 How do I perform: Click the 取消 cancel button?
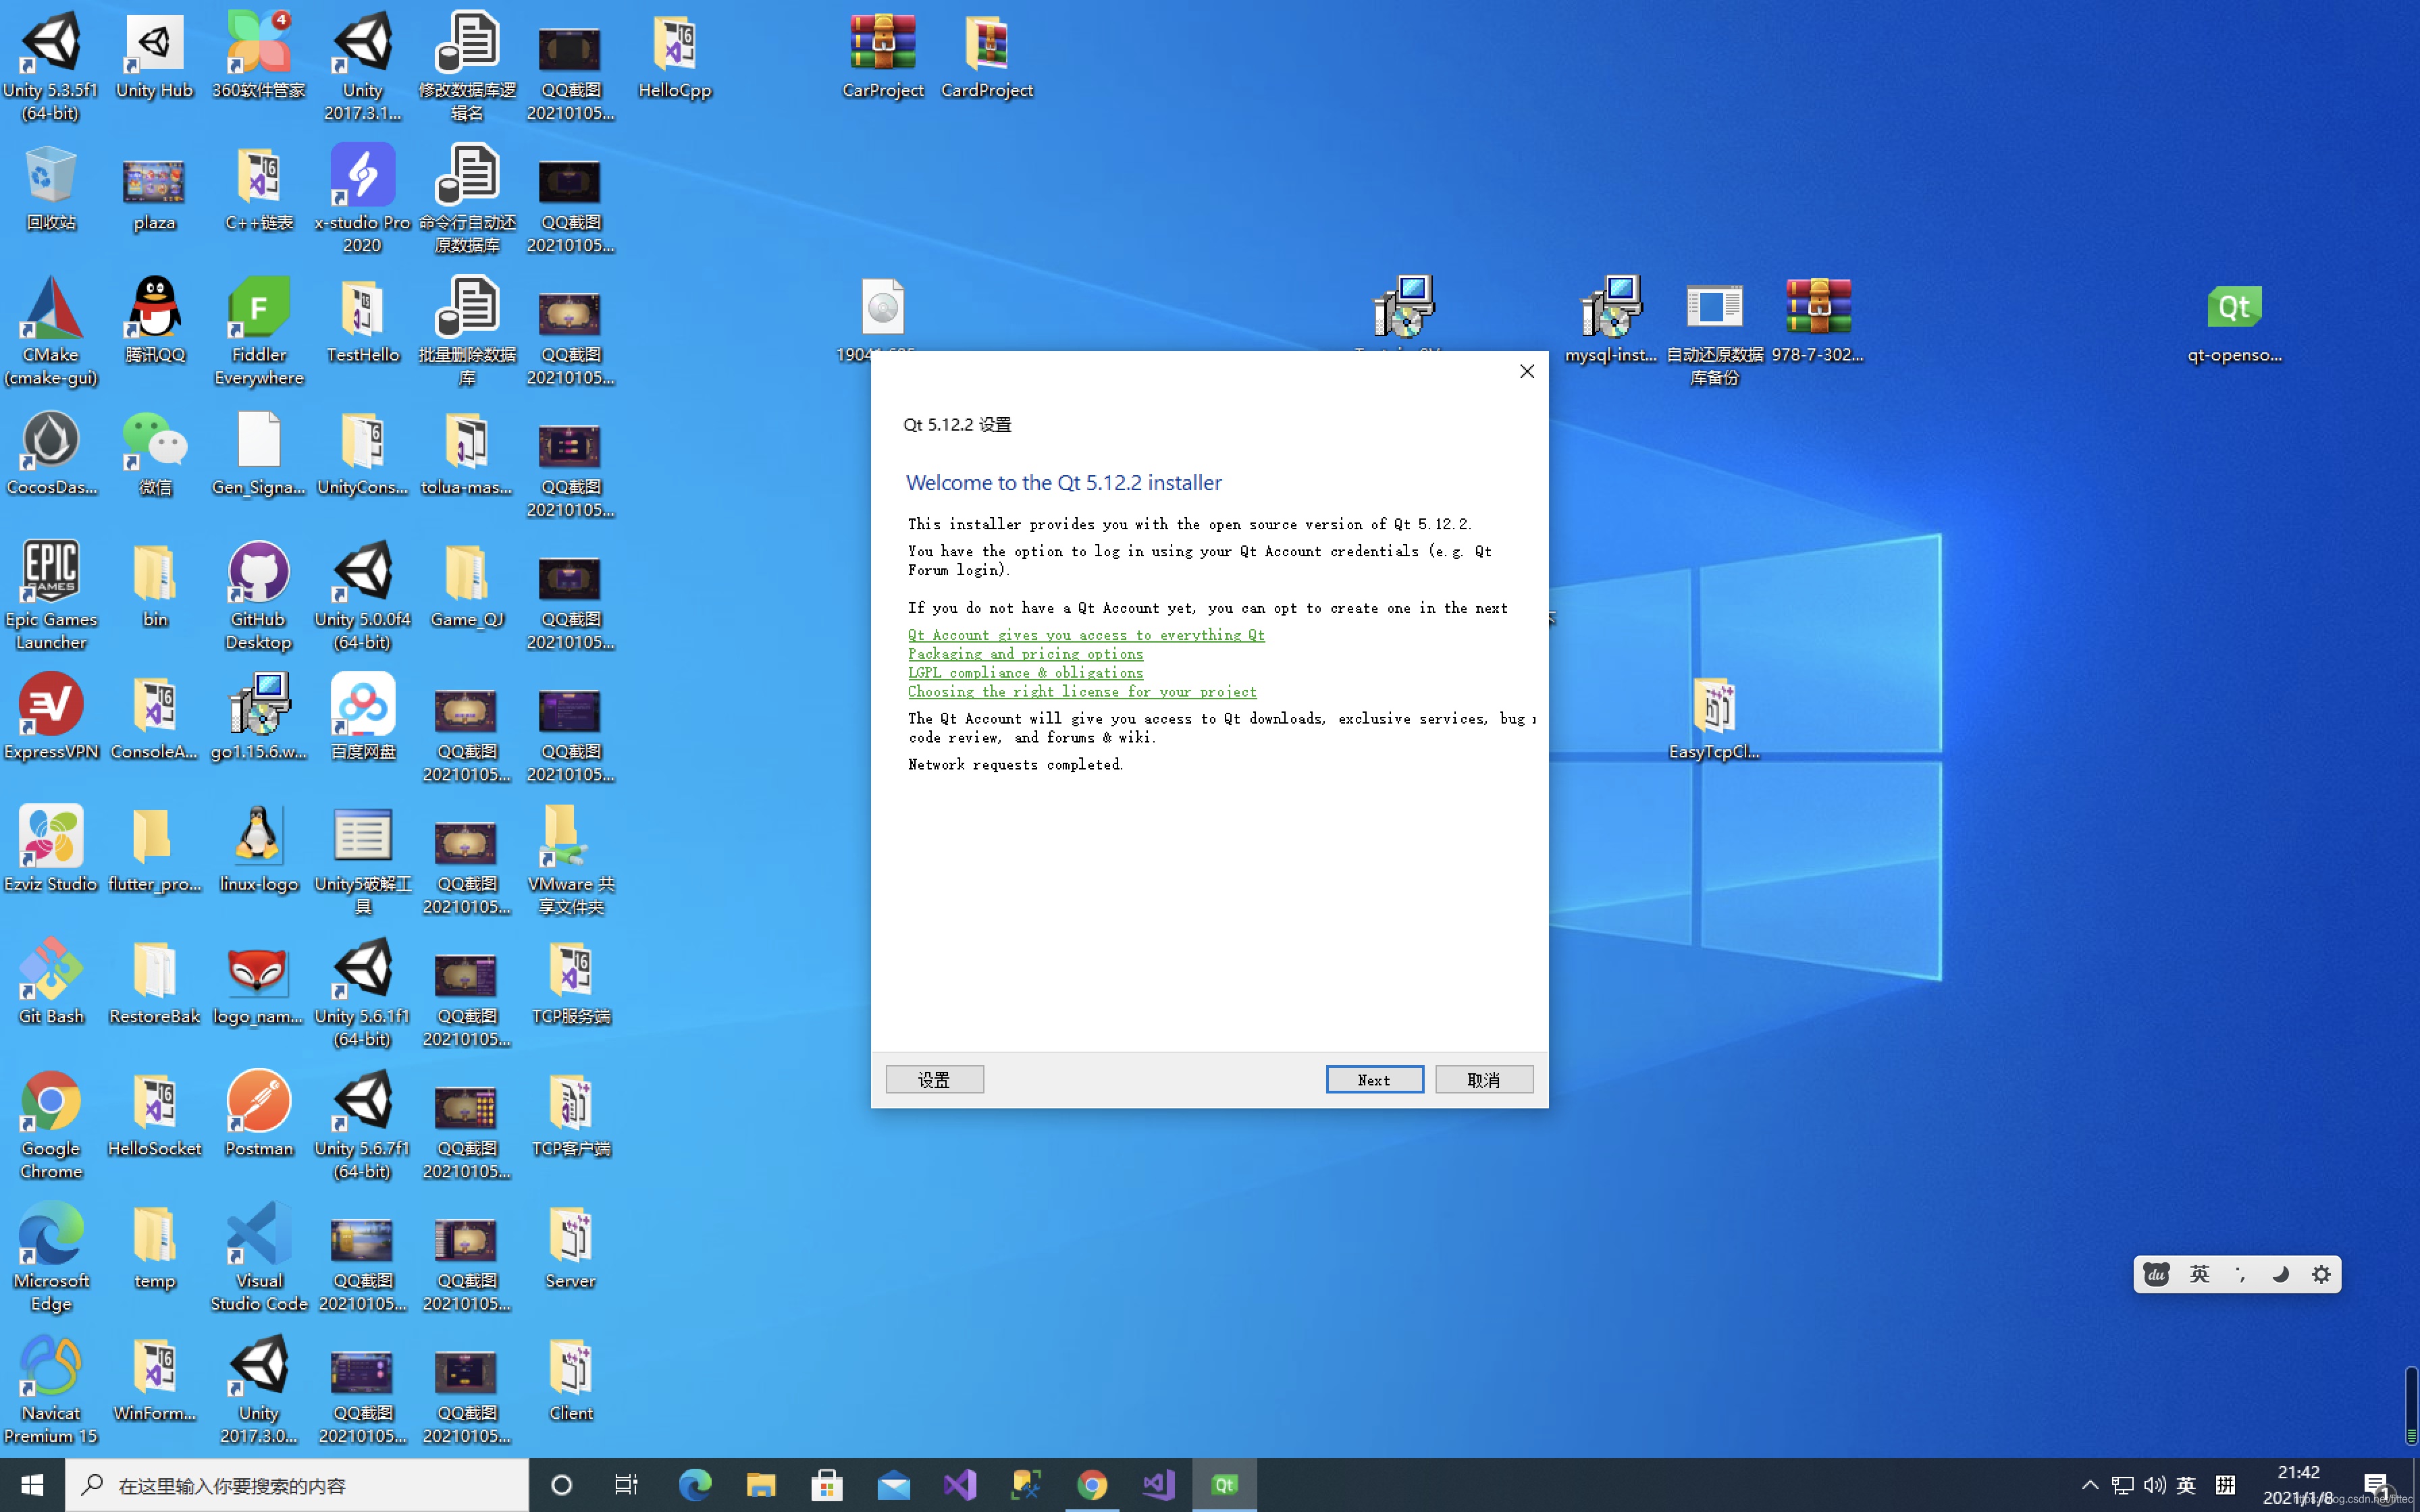pos(1484,1079)
